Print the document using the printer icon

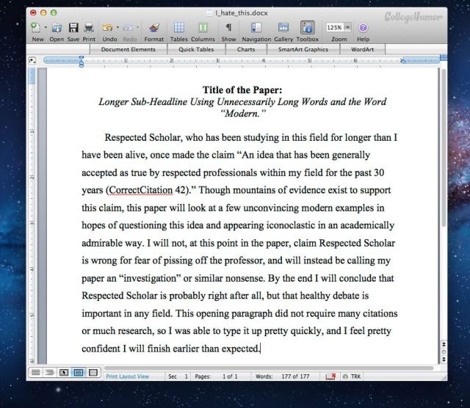click(x=89, y=28)
